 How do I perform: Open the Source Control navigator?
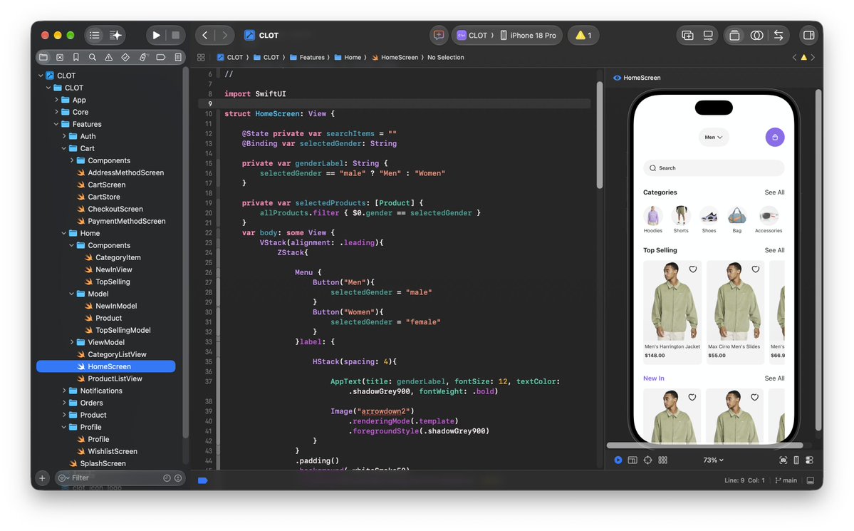tap(60, 57)
